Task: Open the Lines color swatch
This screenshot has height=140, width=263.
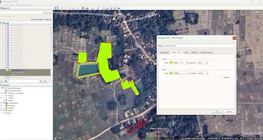Action: pos(171,63)
